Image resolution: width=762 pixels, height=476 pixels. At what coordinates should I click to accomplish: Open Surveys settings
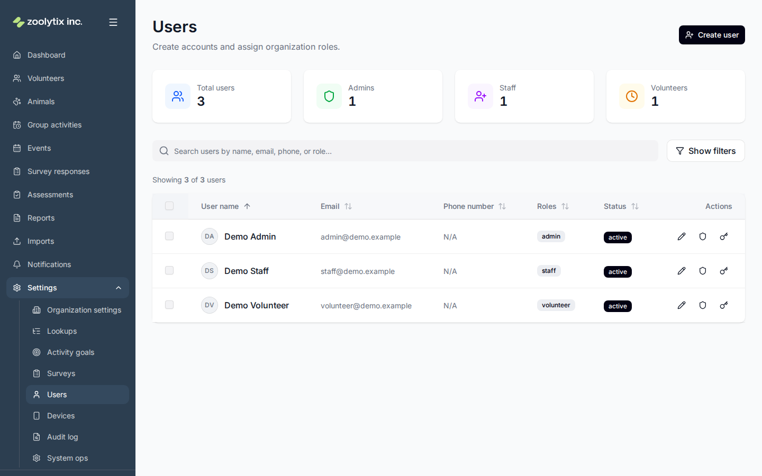click(x=77, y=373)
